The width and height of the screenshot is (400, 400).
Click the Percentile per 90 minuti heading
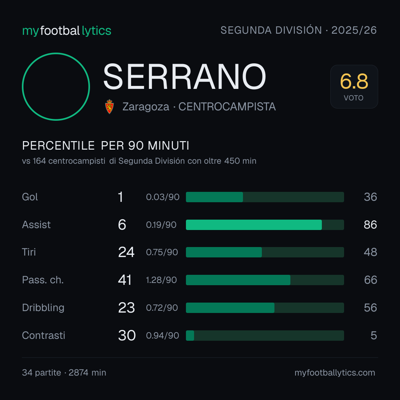[106, 146]
